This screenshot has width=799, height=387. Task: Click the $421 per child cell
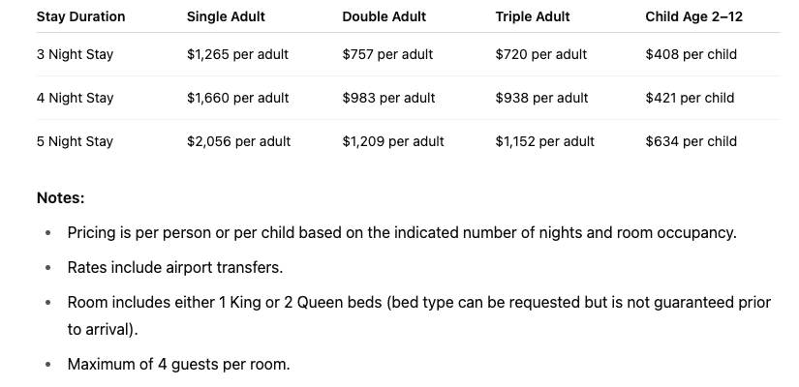point(690,98)
